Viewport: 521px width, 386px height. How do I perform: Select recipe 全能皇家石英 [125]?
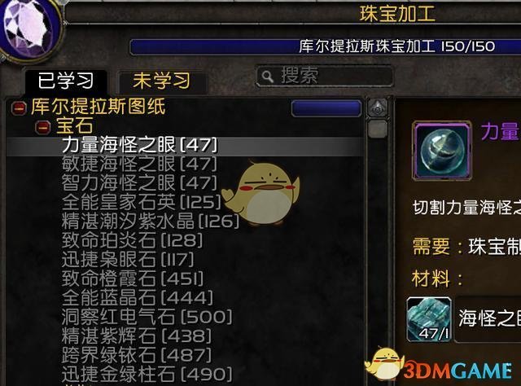pos(142,202)
